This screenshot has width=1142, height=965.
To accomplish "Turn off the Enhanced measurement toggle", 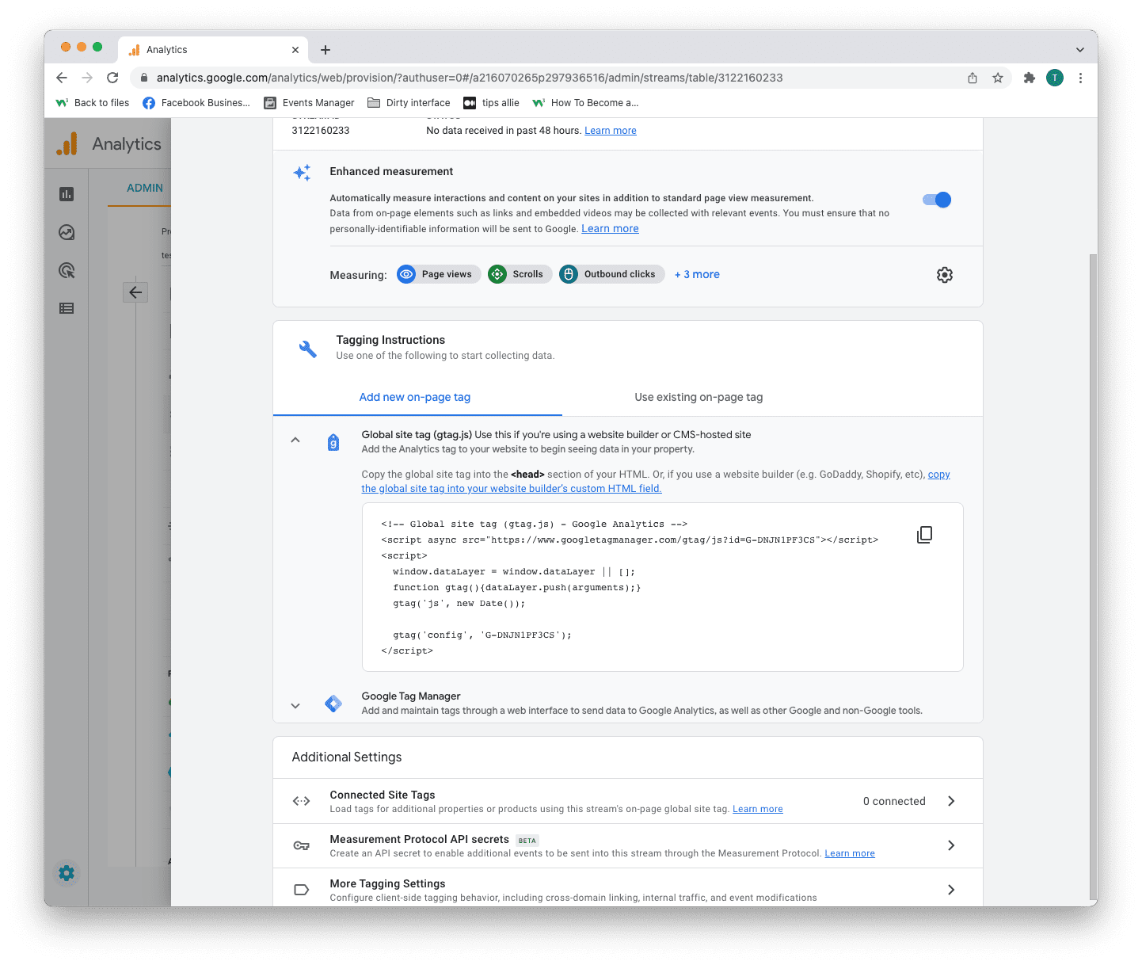I will pyautogui.click(x=937, y=200).
